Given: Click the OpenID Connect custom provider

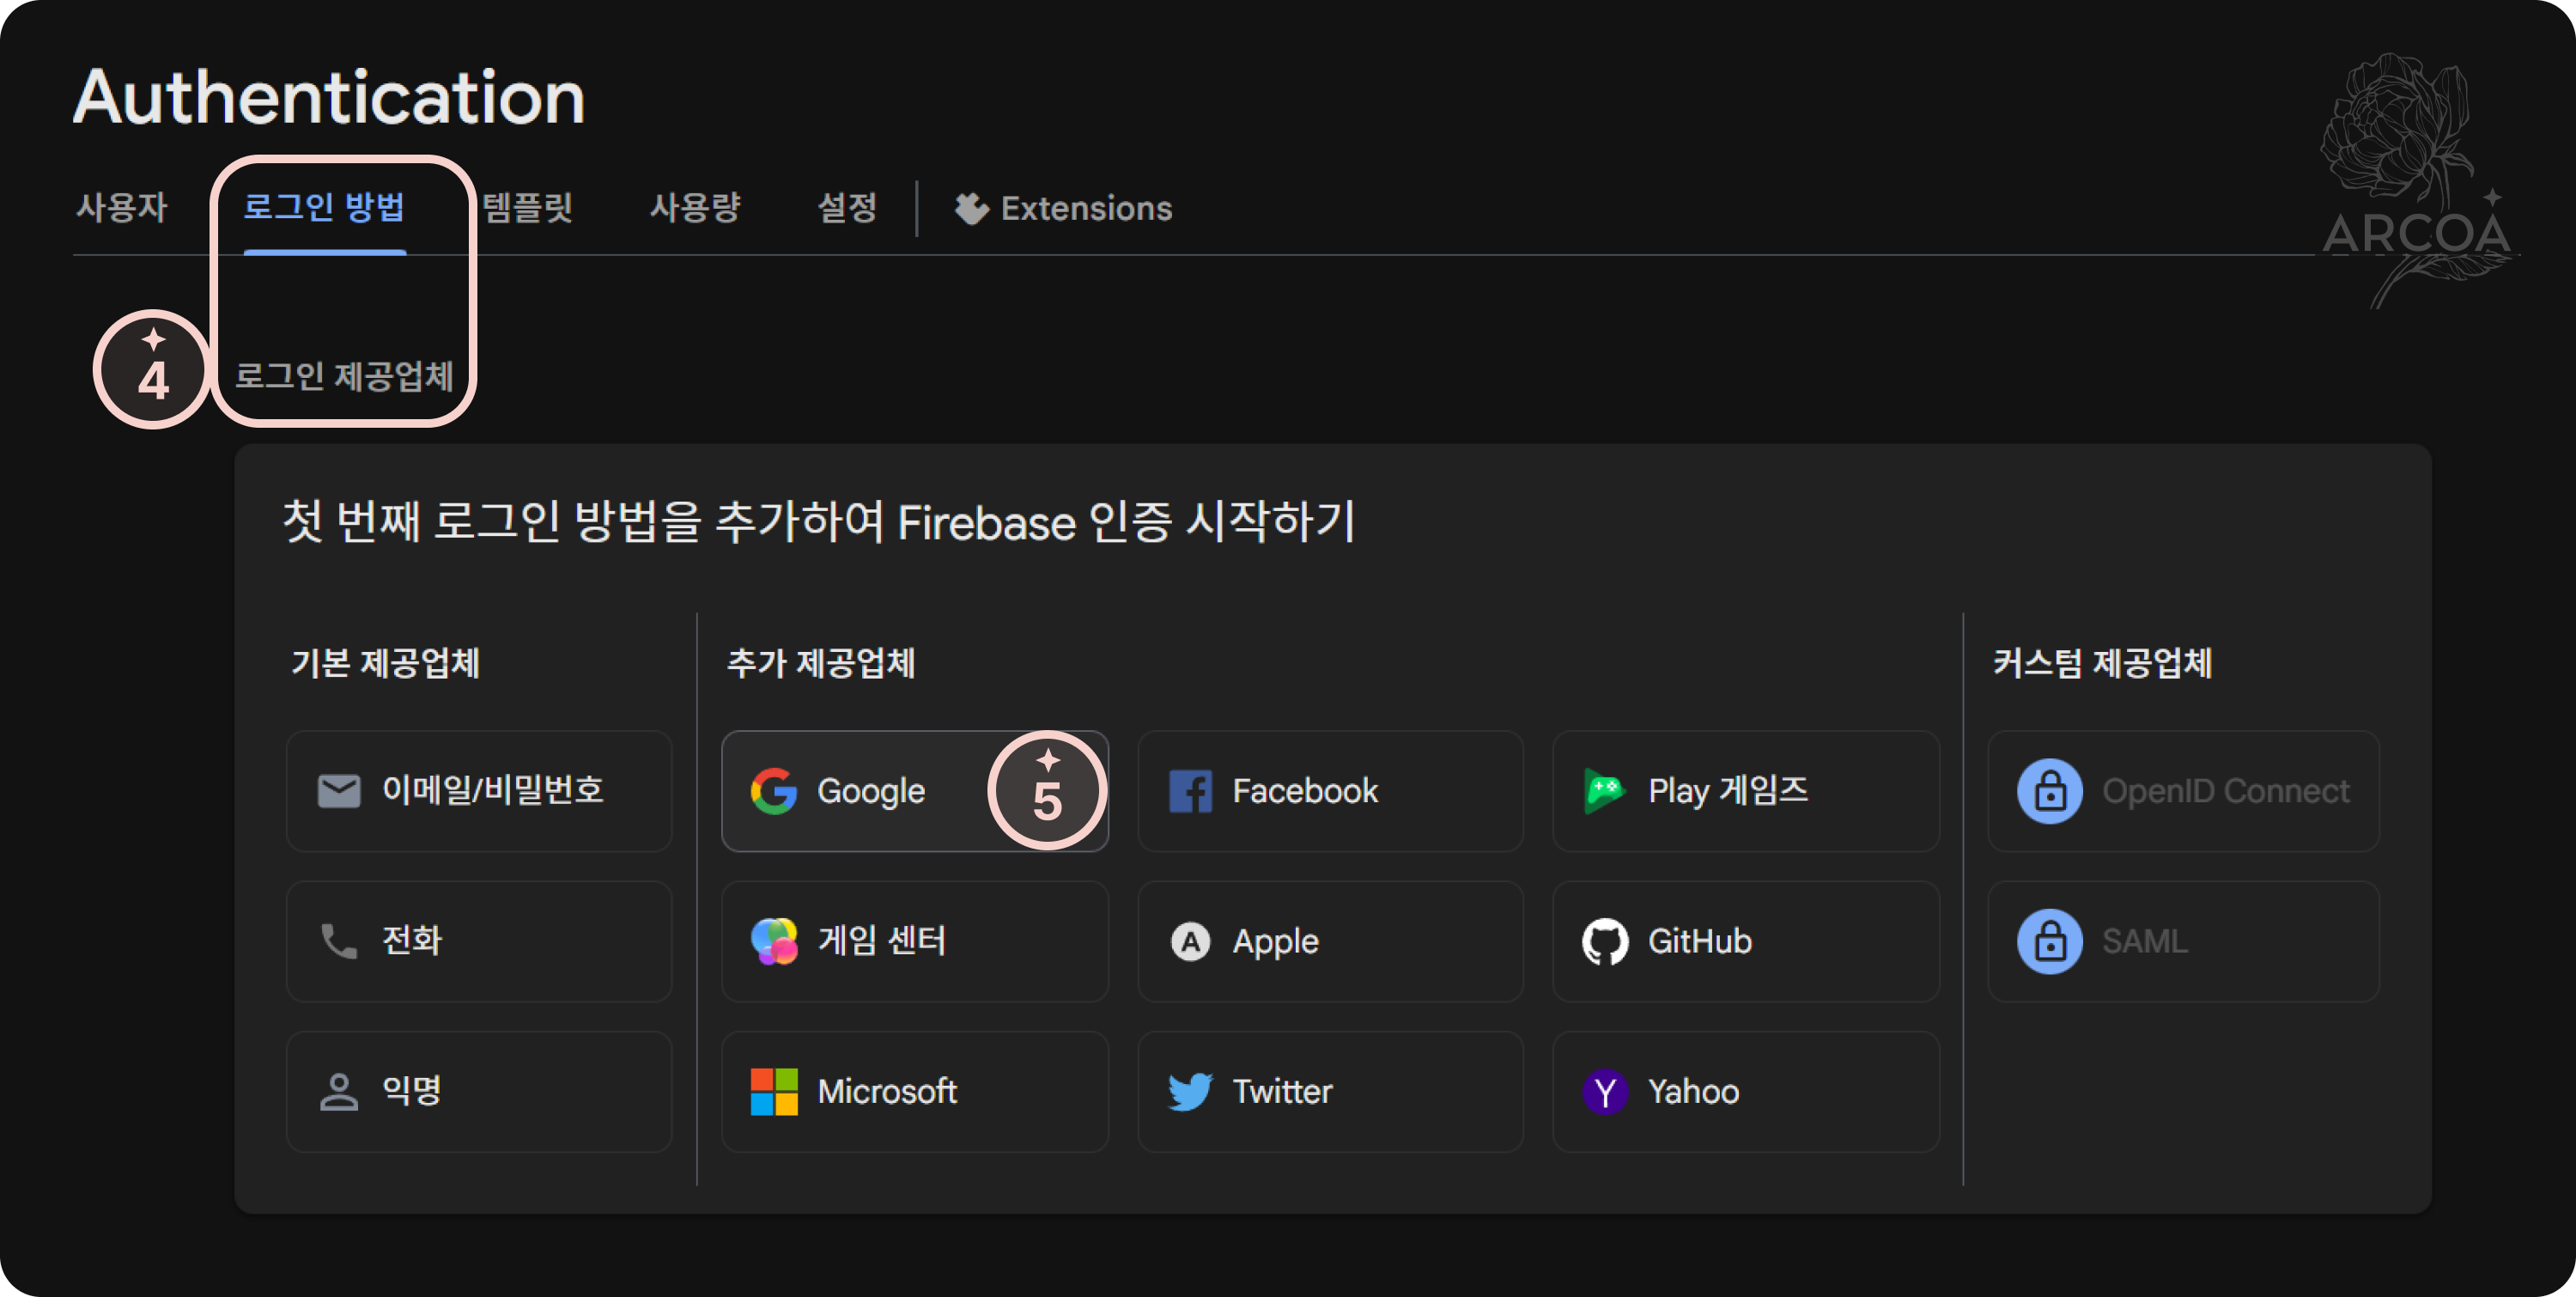Looking at the screenshot, I should tap(2184, 791).
